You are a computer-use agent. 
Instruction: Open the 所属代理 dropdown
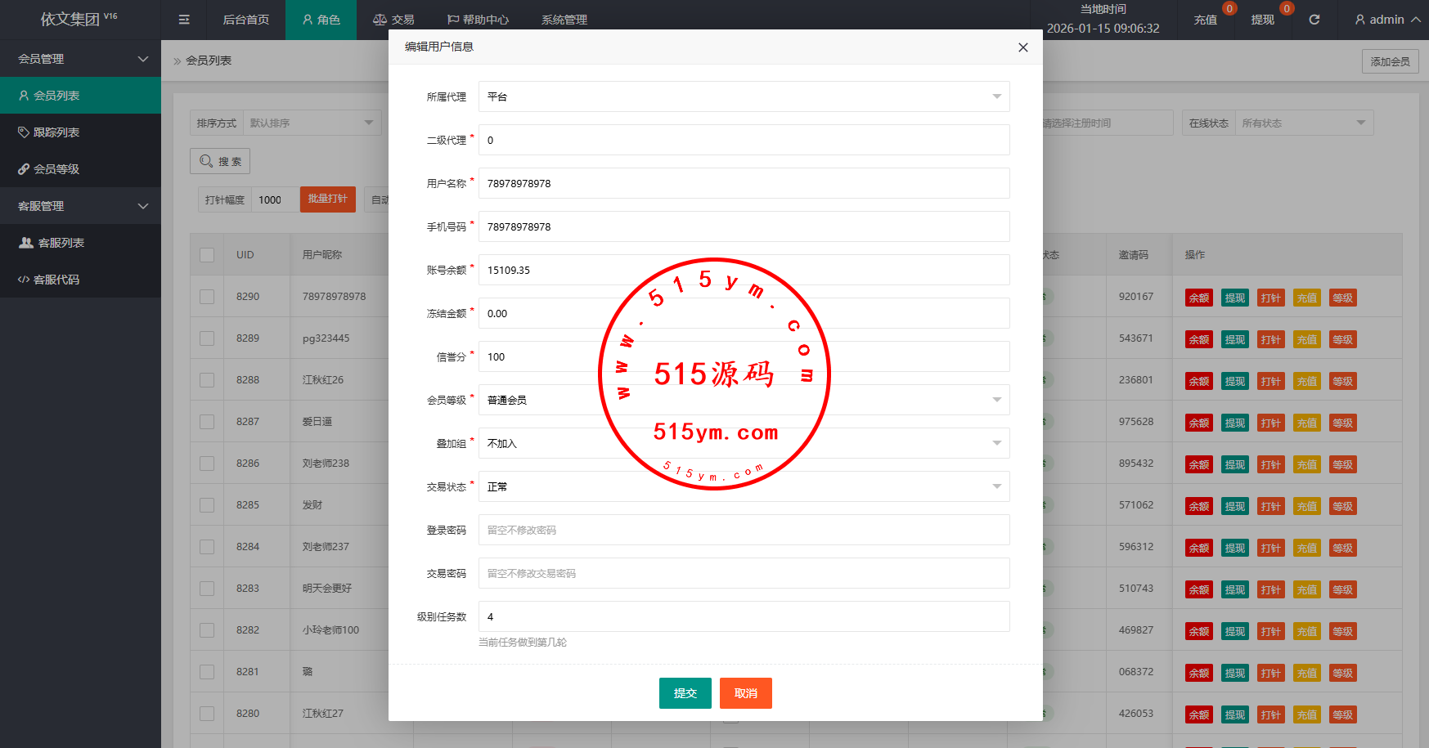point(743,96)
